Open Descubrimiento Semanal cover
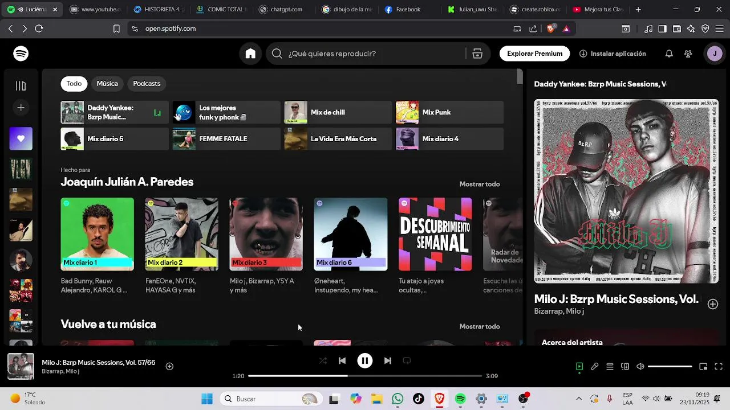Screen dimensions: 730x410 click(x=435, y=234)
